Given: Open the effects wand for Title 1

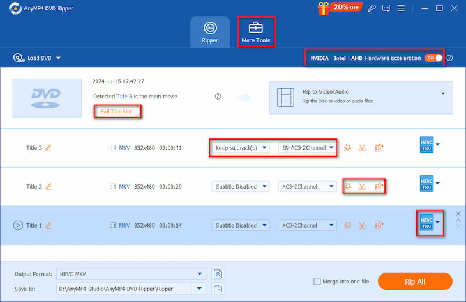Looking at the screenshot, I should click(x=347, y=225).
